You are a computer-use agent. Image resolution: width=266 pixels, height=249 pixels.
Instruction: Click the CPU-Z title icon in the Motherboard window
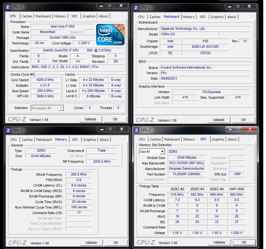(x=136, y=8)
